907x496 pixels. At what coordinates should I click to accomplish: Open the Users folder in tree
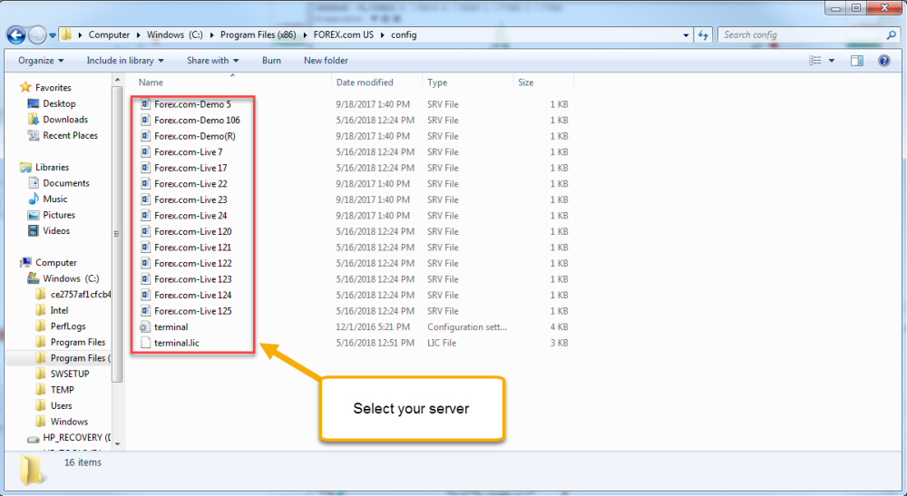pos(61,406)
